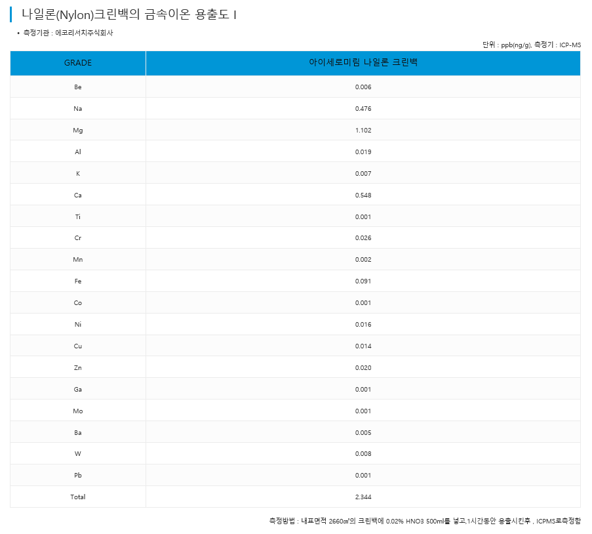Click the Ca value 0.548
The image size is (592, 534).
(363, 195)
